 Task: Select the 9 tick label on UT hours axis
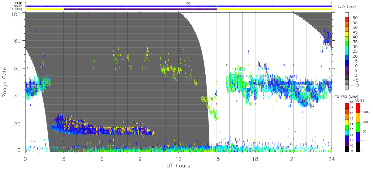click(140, 159)
